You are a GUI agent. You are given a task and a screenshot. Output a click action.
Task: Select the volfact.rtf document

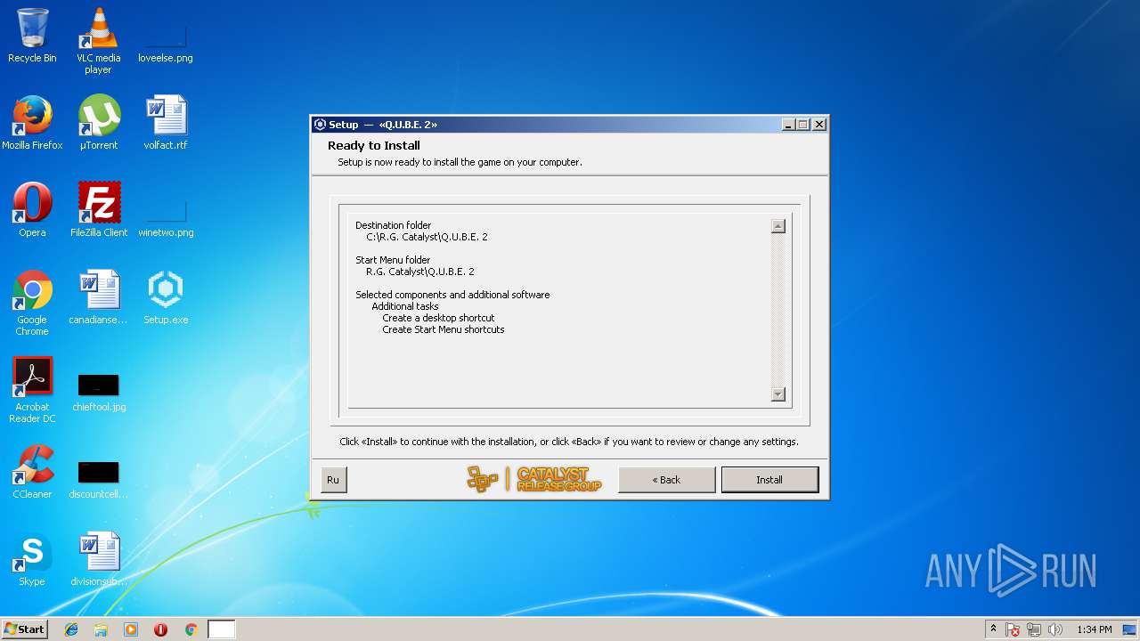coord(166,123)
